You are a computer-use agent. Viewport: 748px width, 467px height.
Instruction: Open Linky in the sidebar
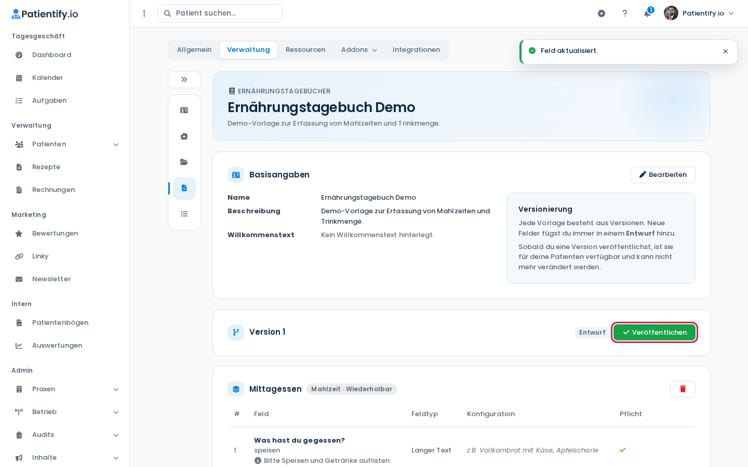(x=64, y=256)
